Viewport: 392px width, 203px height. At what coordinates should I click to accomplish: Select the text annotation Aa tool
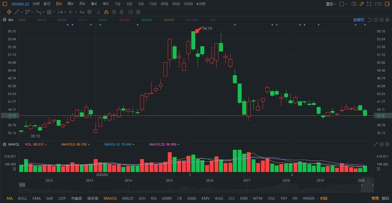pyautogui.click(x=82, y=12)
